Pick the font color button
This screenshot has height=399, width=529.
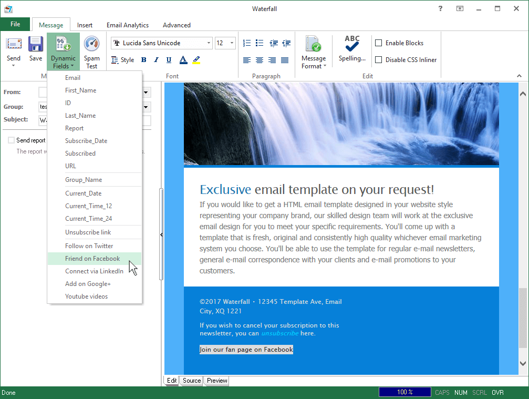point(183,60)
